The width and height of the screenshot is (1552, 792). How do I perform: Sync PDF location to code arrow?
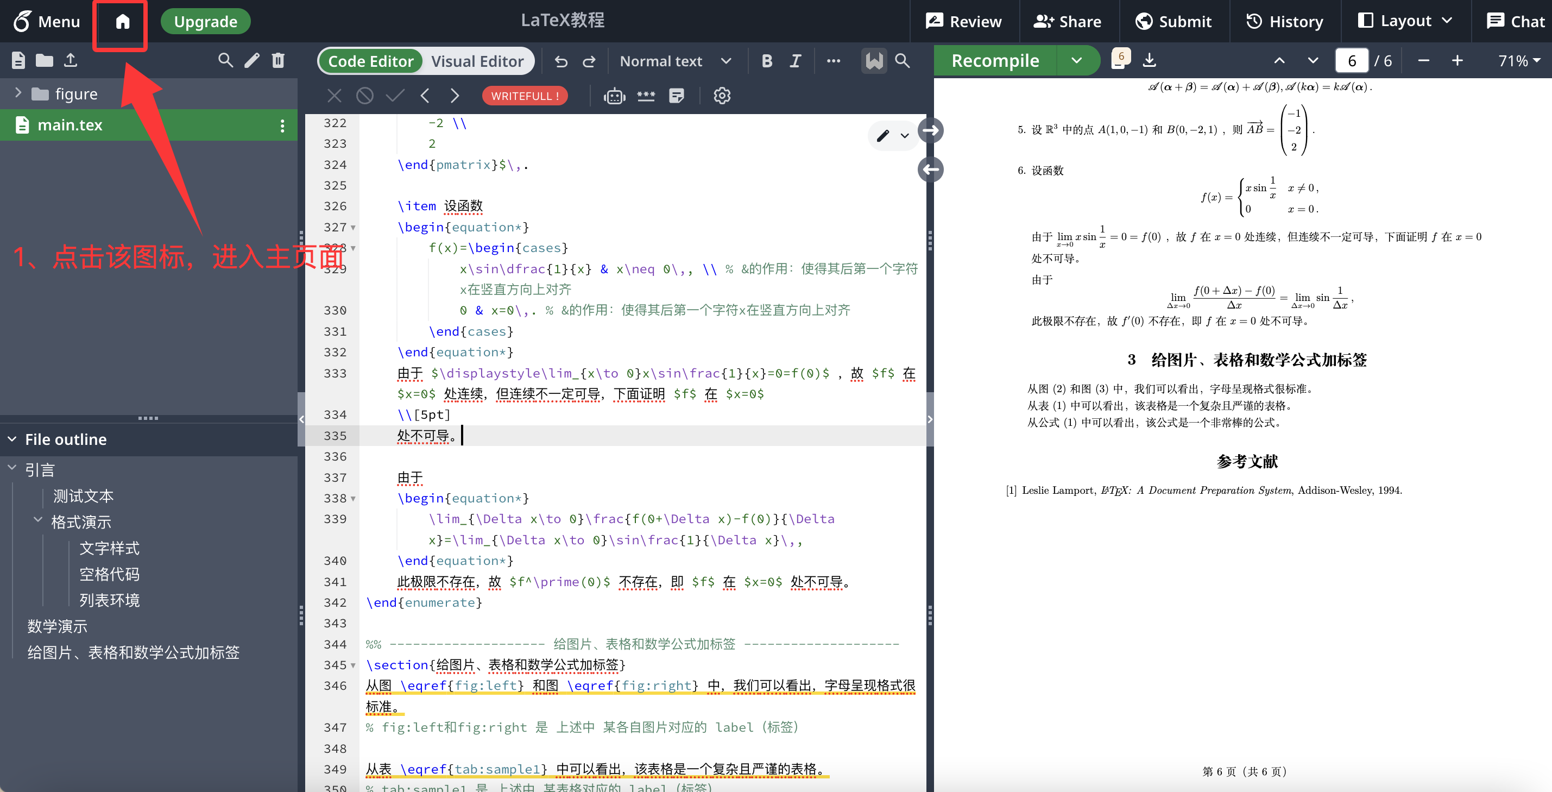pos(931,169)
